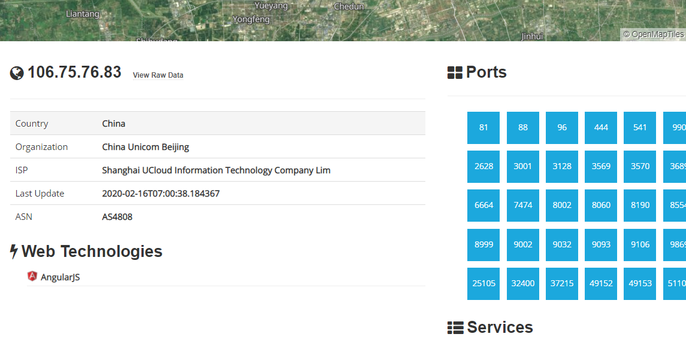Click the Yongfeng label on the map
This screenshot has height=340, width=686.
pyautogui.click(x=251, y=19)
